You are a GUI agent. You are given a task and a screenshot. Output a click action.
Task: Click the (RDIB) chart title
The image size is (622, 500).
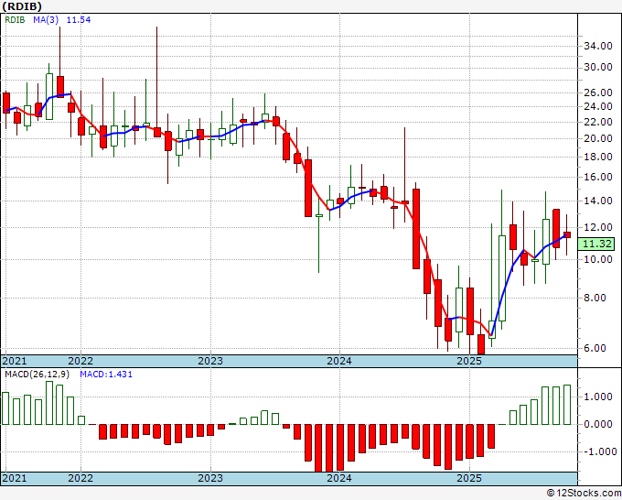pyautogui.click(x=22, y=6)
